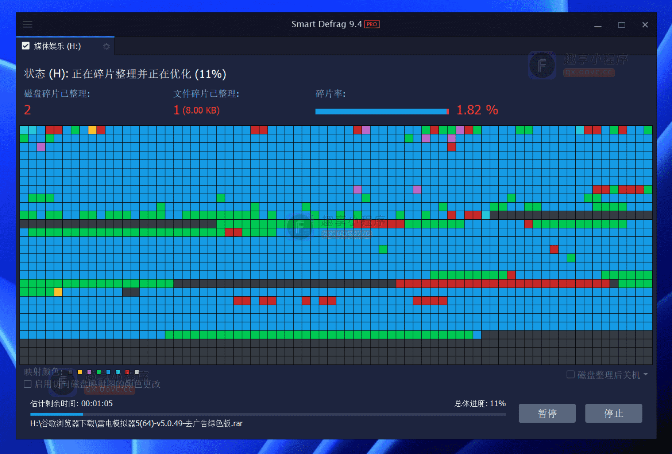
Task: Tick the 磁盘整理后关机 checkbox
Action: coord(571,375)
